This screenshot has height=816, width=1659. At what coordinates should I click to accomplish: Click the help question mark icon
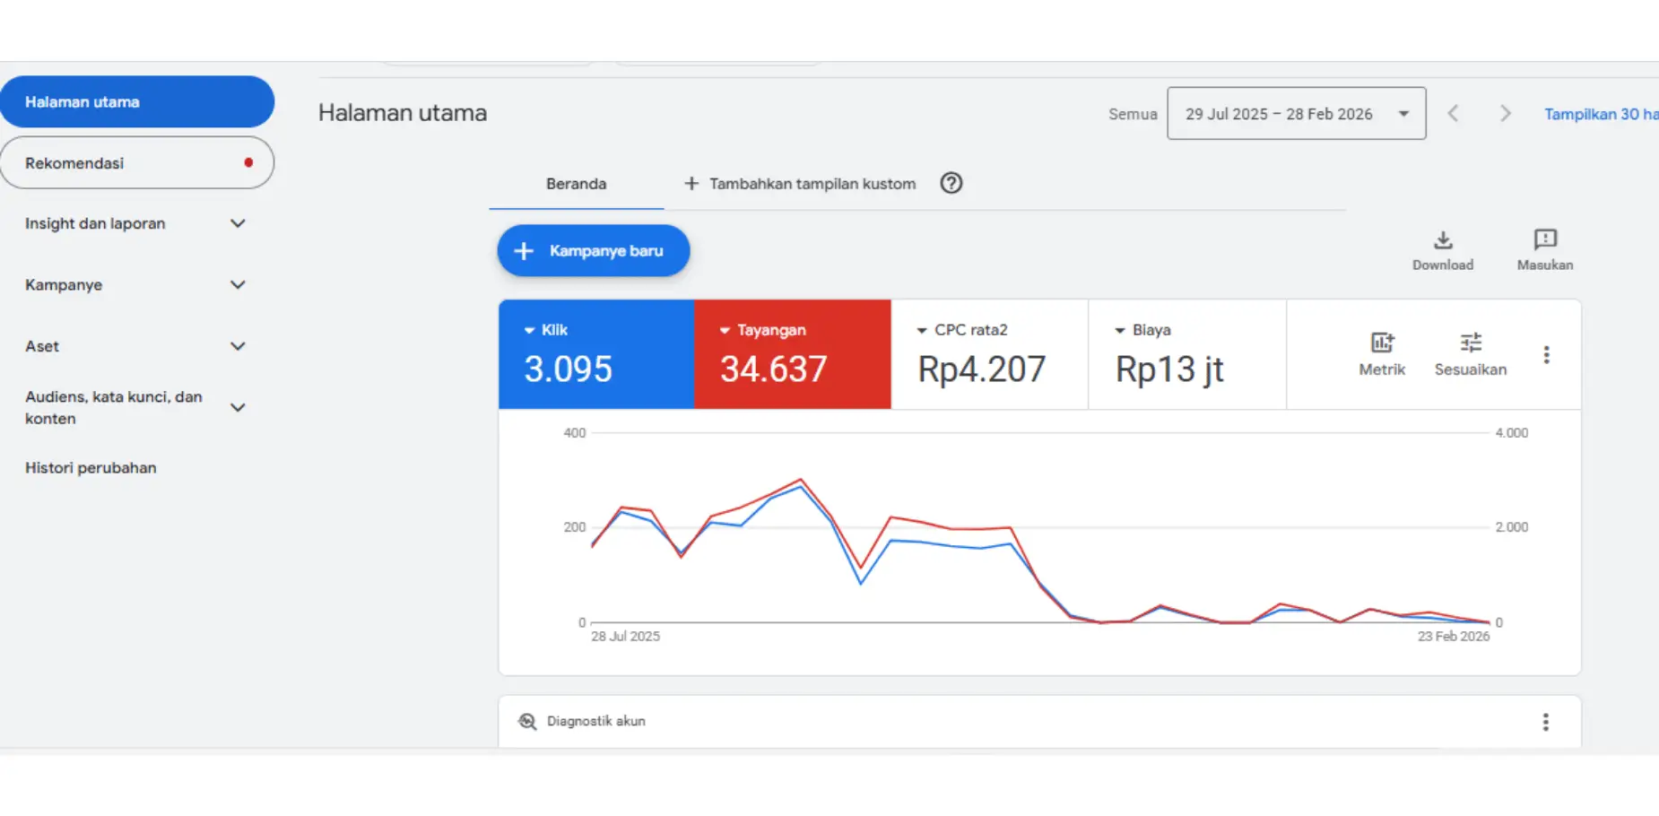coord(951,184)
